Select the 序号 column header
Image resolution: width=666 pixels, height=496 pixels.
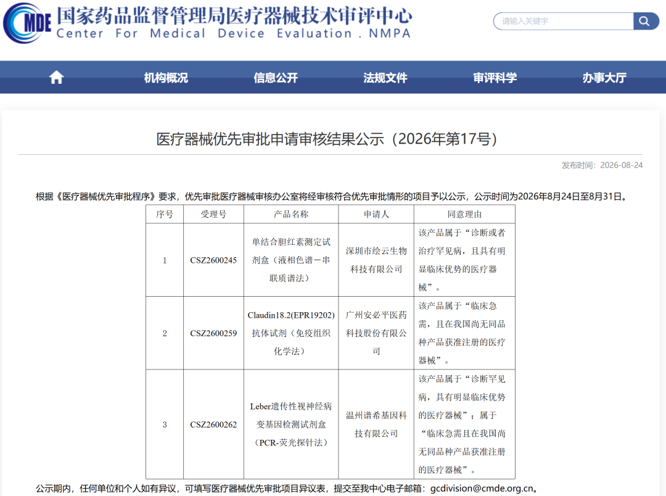click(165, 214)
